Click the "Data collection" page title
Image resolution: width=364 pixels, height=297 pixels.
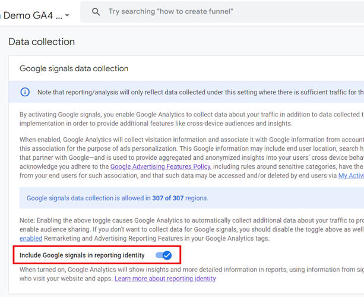pyautogui.click(x=42, y=42)
